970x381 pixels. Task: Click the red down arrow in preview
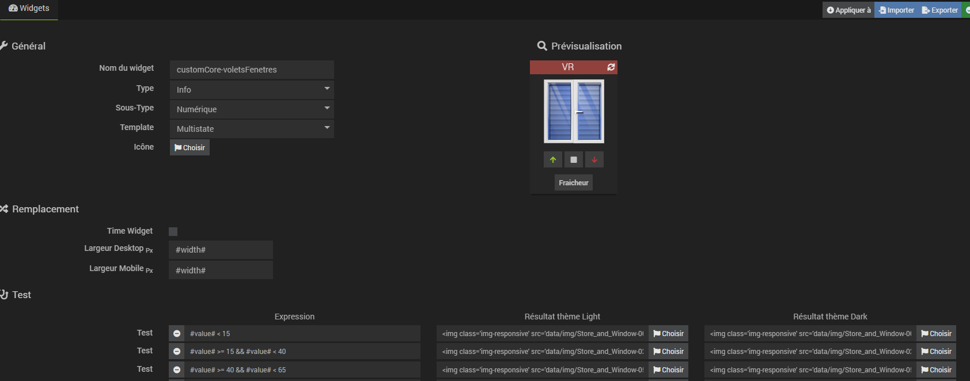point(594,159)
